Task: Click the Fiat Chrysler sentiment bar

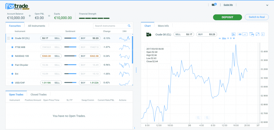Action: click(x=70, y=65)
